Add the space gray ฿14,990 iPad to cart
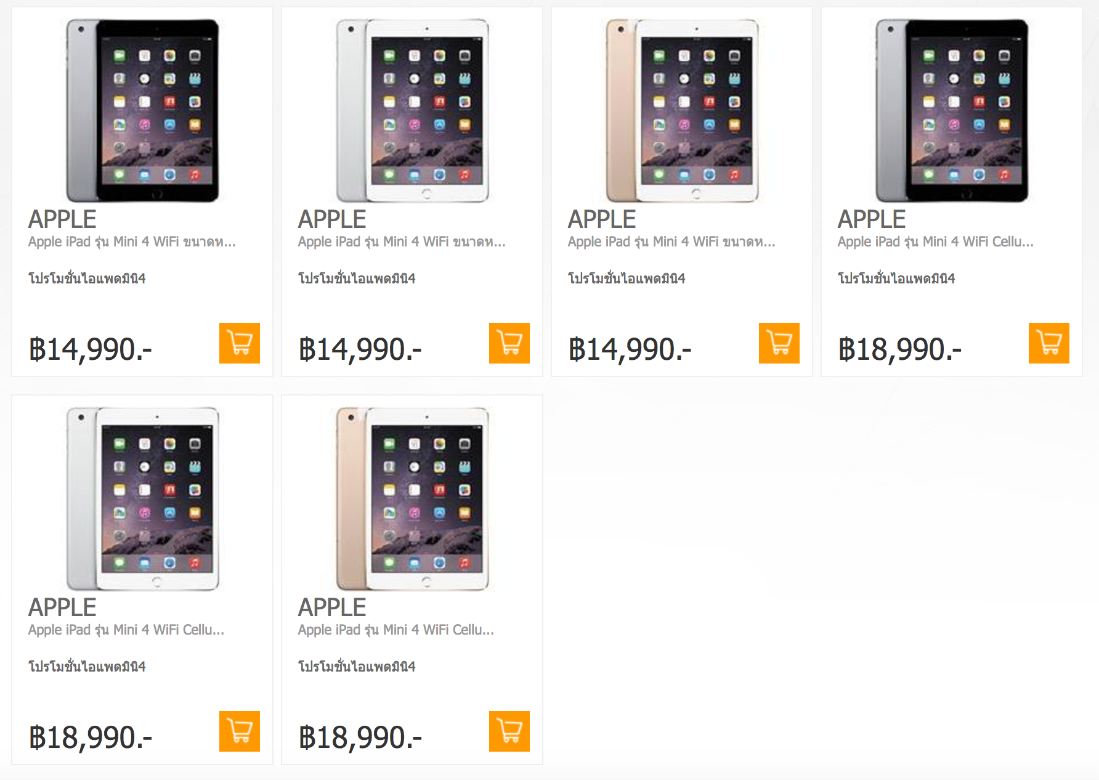The height and width of the screenshot is (780, 1099). click(239, 343)
